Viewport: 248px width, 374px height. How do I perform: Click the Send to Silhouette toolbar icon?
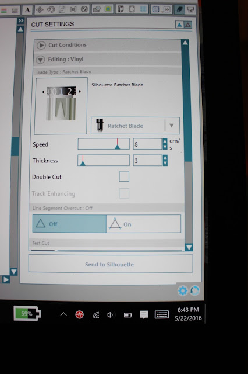(190, 9)
